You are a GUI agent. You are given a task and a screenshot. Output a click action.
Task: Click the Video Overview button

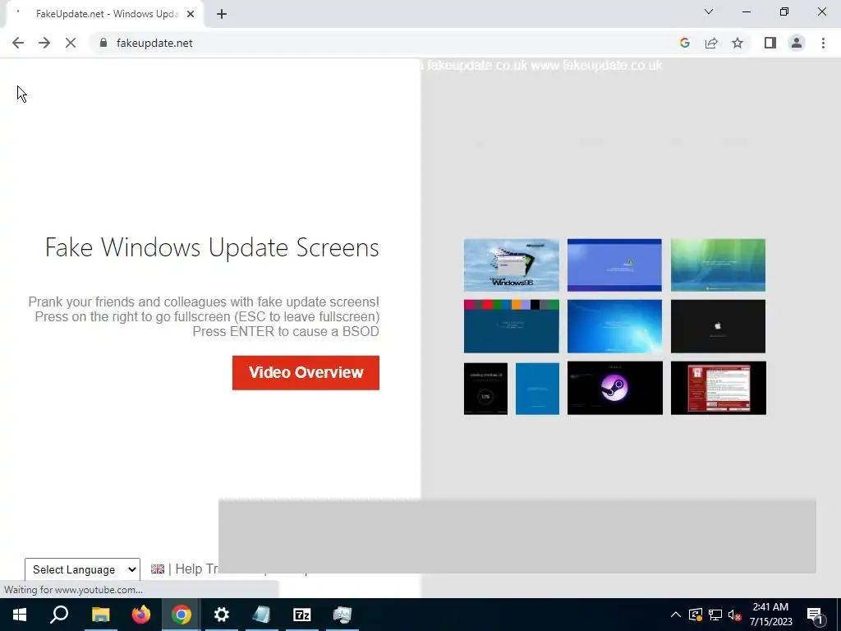tap(306, 372)
